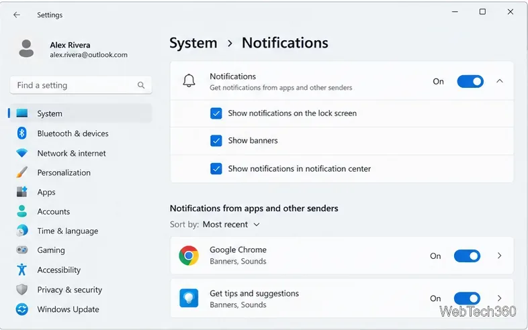Click the Bluetooth icon in sidebar
The height and width of the screenshot is (330, 528).
coord(22,133)
